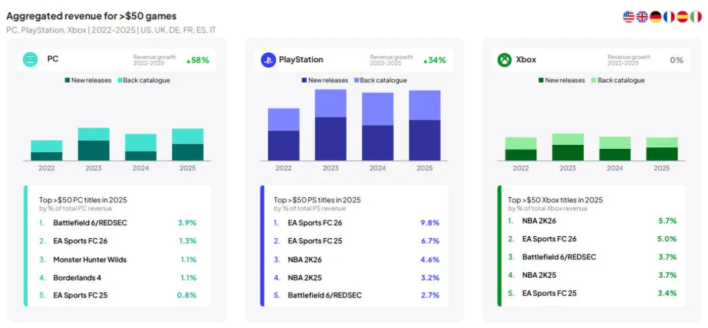Click 'Top >$50 PC titles in 2025' heading

click(83, 200)
